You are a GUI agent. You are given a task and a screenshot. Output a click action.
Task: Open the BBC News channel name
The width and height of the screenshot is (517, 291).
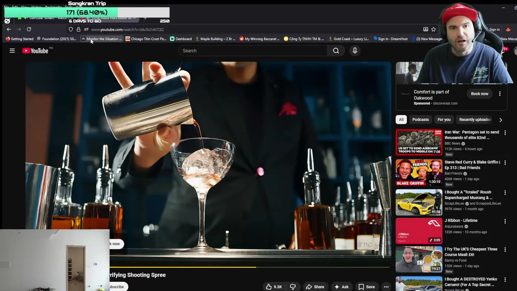tap(452, 143)
